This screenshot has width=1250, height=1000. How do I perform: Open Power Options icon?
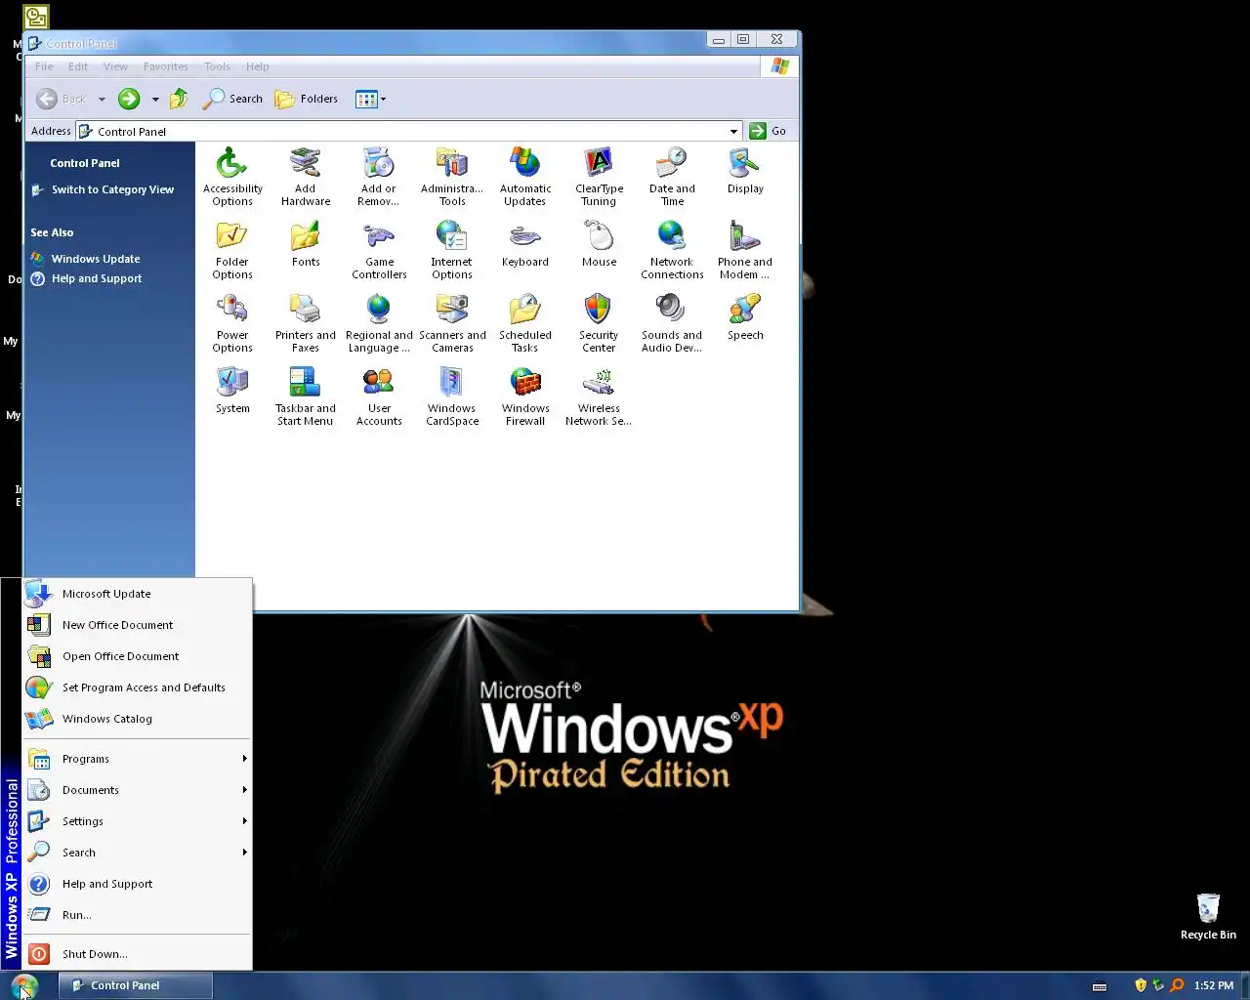point(232,323)
